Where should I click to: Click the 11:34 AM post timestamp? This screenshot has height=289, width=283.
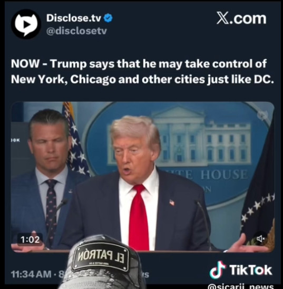(31, 274)
